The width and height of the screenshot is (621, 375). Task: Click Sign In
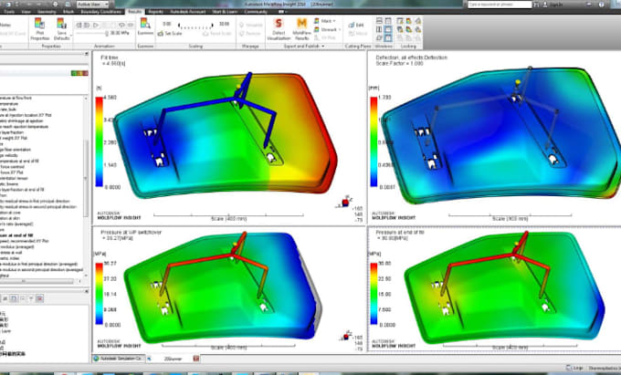pos(554,5)
